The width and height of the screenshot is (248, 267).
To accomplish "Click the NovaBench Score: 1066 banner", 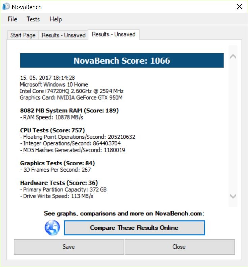I will [122, 61].
